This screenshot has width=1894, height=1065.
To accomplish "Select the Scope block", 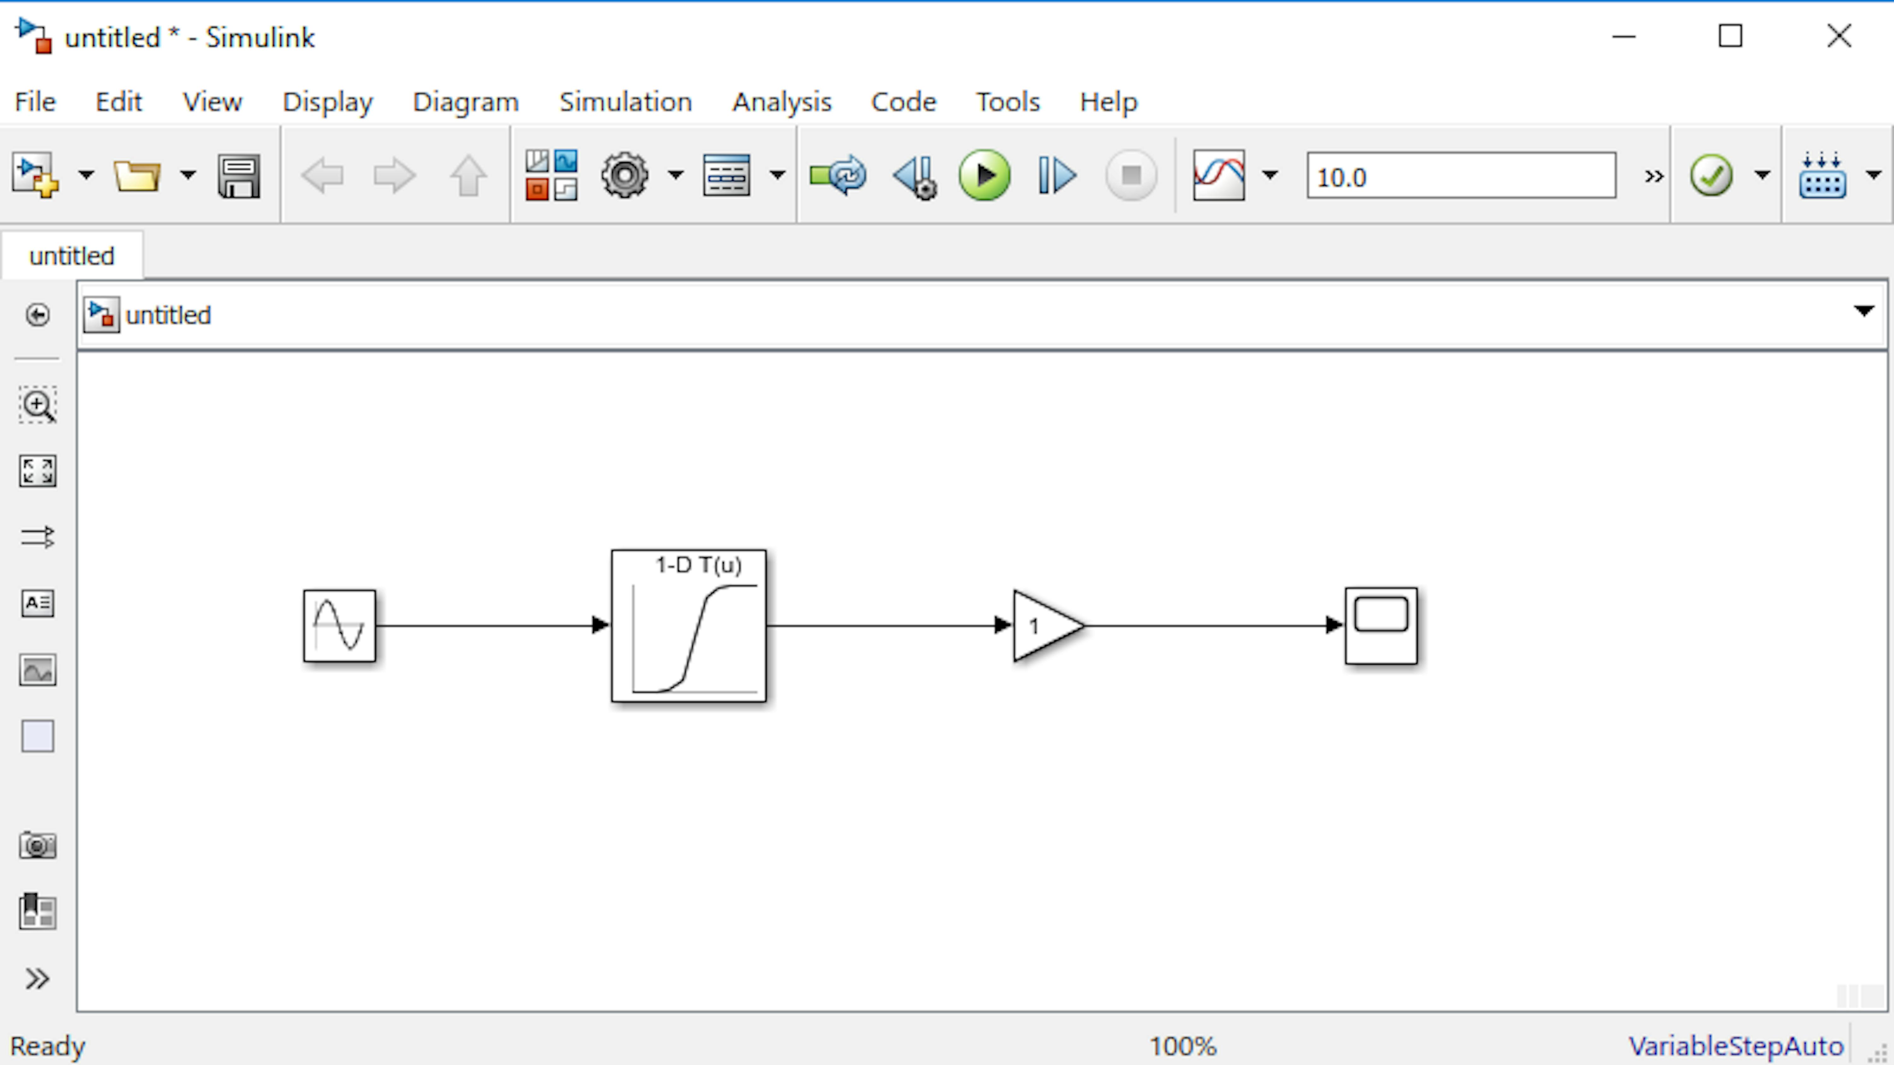I will [1382, 625].
